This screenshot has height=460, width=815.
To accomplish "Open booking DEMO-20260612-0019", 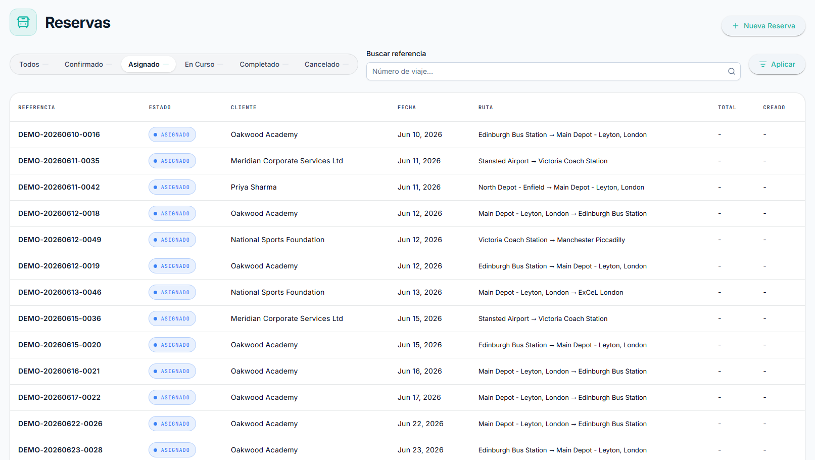I will pyautogui.click(x=59, y=266).
